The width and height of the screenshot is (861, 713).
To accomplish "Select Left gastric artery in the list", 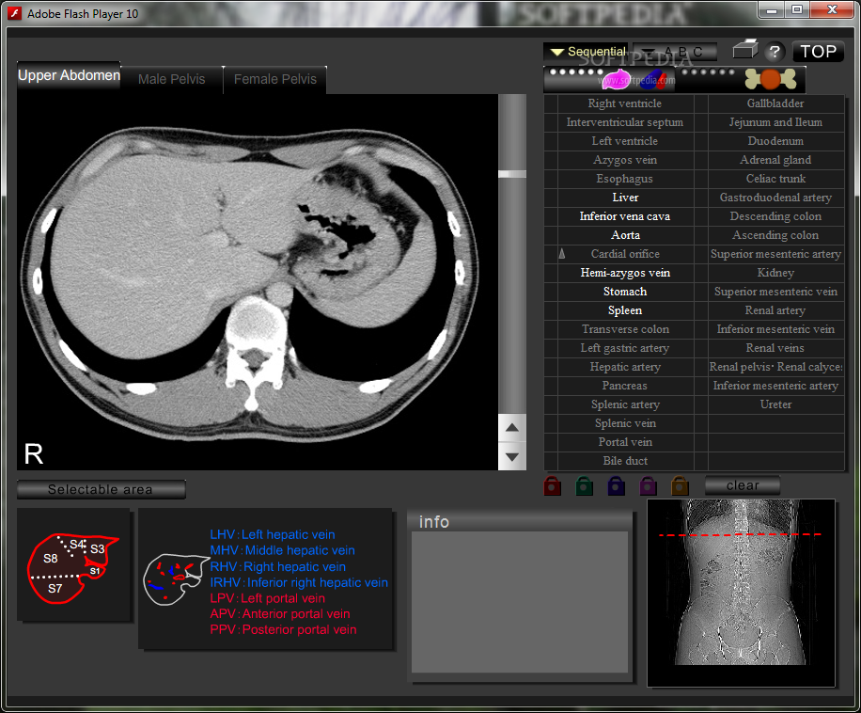I will (625, 348).
